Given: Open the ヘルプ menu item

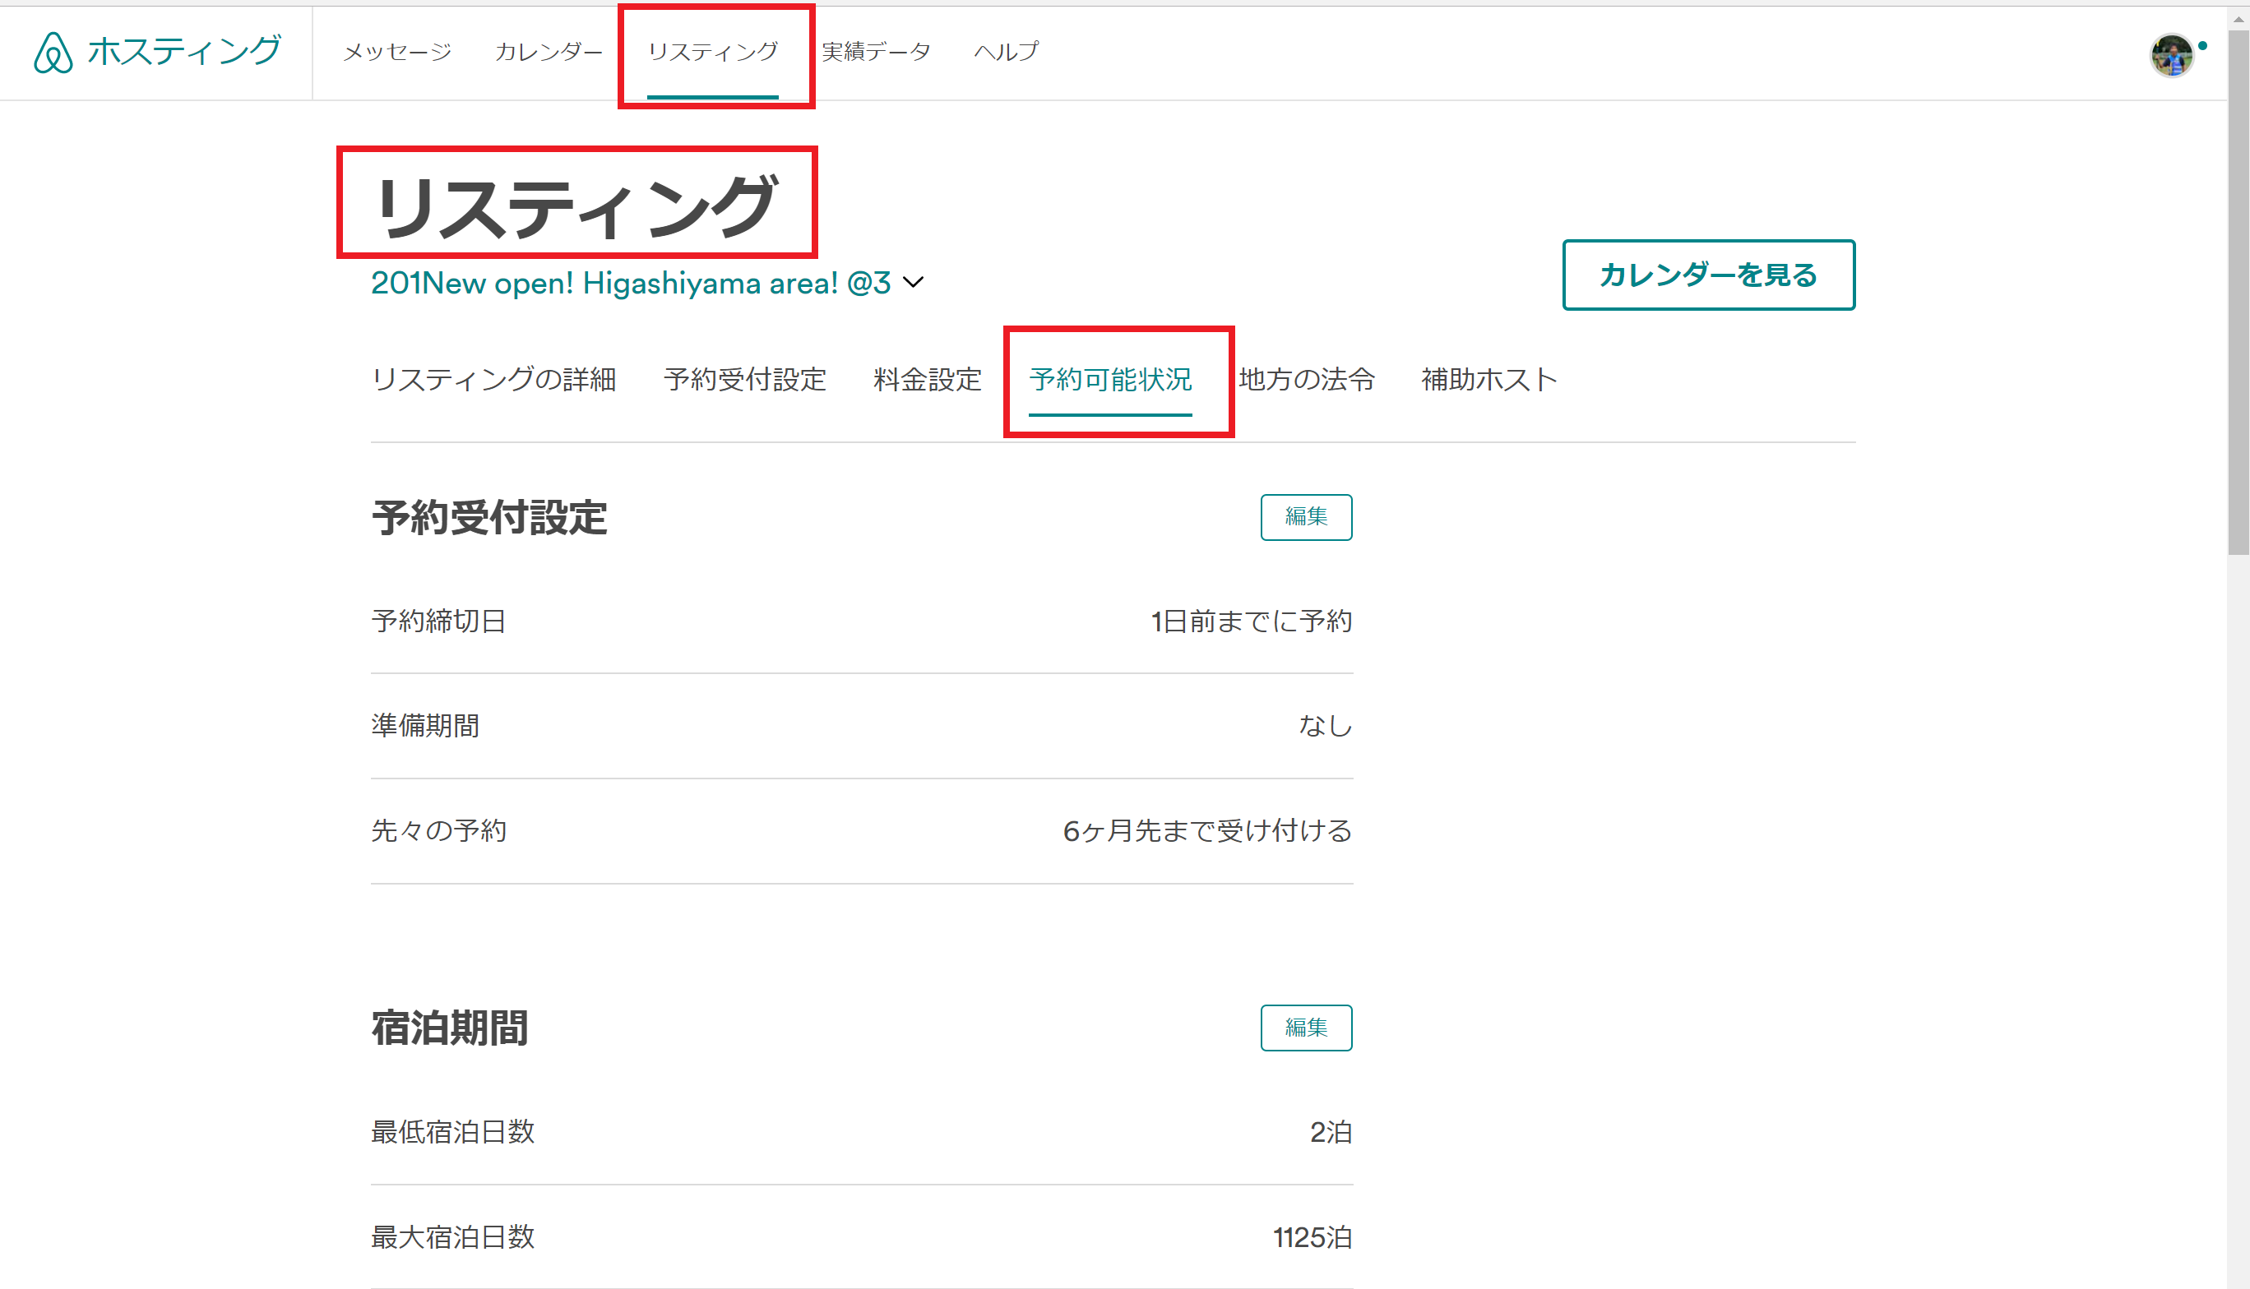Looking at the screenshot, I should coord(1006,53).
